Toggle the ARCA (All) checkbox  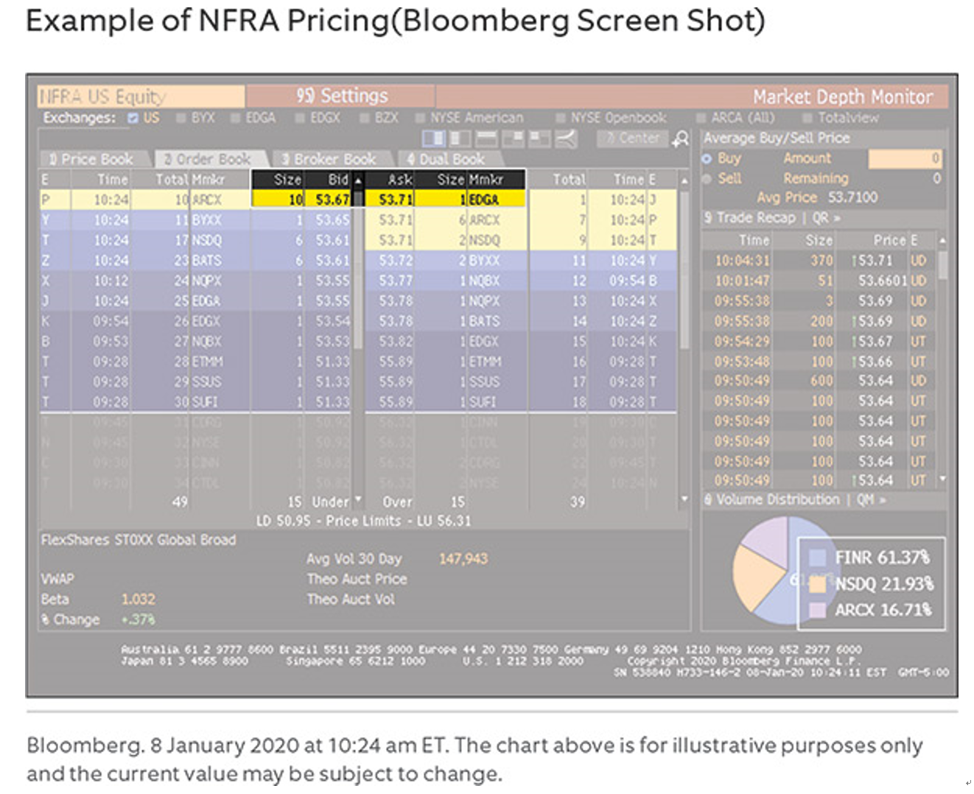coord(701,118)
